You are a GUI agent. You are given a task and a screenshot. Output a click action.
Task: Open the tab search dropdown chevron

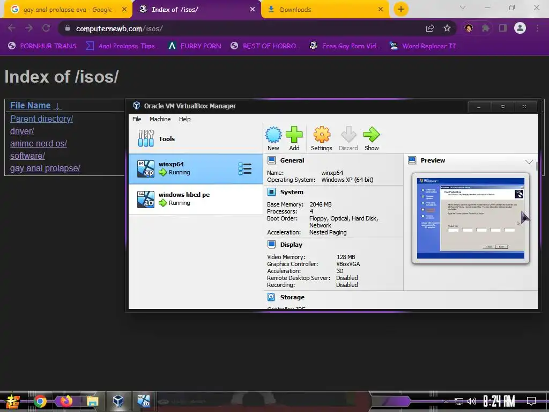tap(463, 8)
